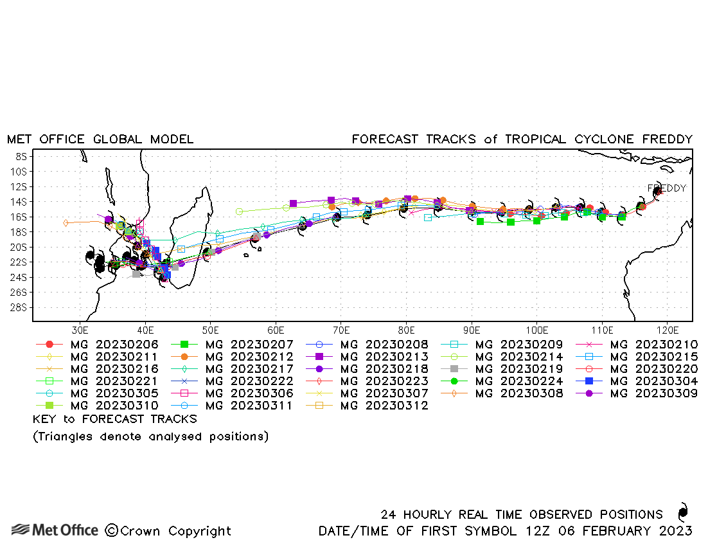Click the orange circle marker for MG 20230212
The height and width of the screenshot is (540, 726).
pyautogui.click(x=184, y=357)
